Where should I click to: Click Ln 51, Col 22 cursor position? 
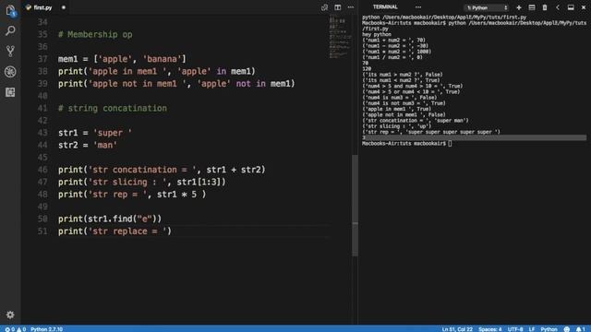457,329
